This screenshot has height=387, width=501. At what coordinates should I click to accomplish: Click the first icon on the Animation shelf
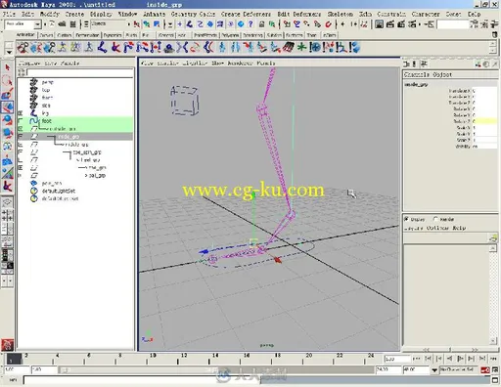click(x=23, y=48)
